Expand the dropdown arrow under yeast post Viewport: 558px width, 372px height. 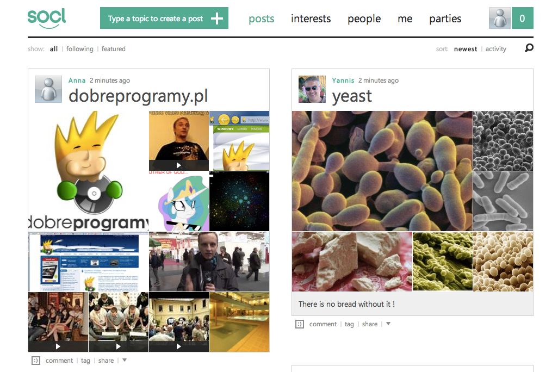[388, 324]
